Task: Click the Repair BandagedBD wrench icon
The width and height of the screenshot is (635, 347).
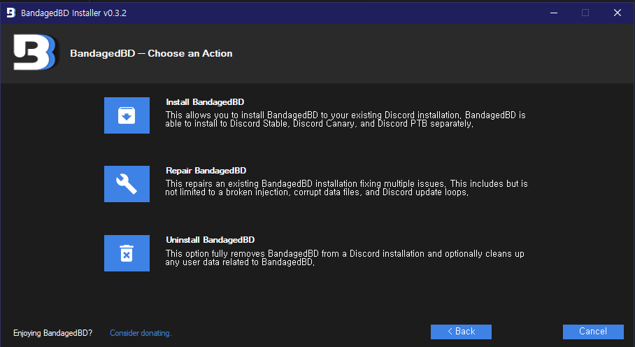Action: pyautogui.click(x=127, y=184)
